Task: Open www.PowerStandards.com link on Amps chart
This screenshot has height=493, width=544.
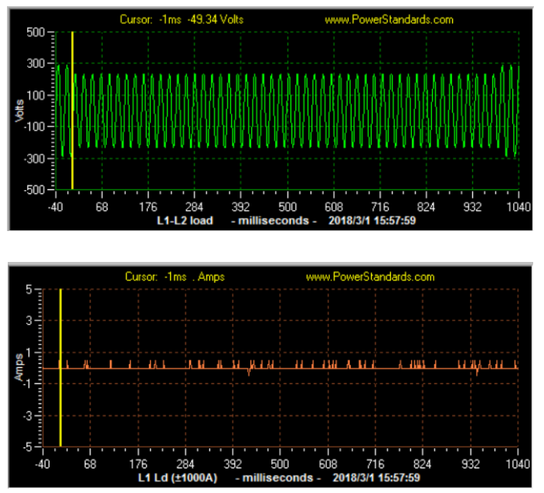Action: (x=370, y=277)
